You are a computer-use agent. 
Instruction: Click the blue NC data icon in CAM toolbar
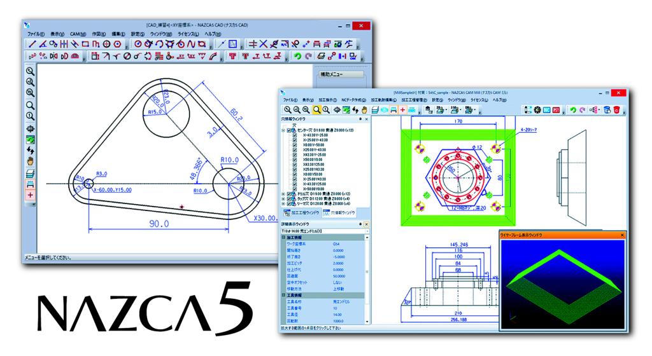click(547, 109)
